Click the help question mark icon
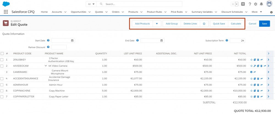 (250, 4)
